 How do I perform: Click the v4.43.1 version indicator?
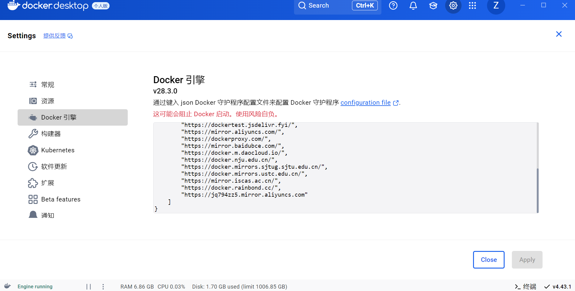coord(558,286)
